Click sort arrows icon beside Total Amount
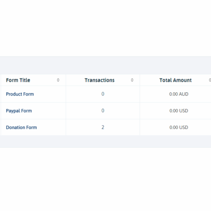This screenshot has height=211, width=211. click(210, 80)
